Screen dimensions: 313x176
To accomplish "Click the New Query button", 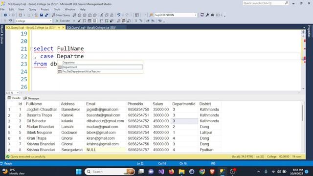I will pyautogui.click(x=61, y=15).
